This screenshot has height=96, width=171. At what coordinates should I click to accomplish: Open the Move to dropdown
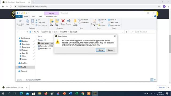coord(51,23)
